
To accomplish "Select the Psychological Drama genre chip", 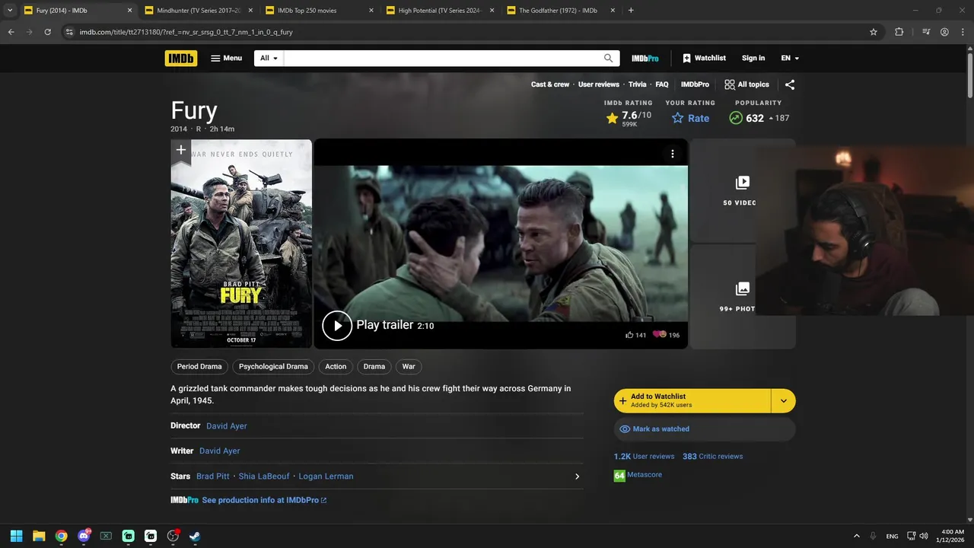I will (273, 366).
